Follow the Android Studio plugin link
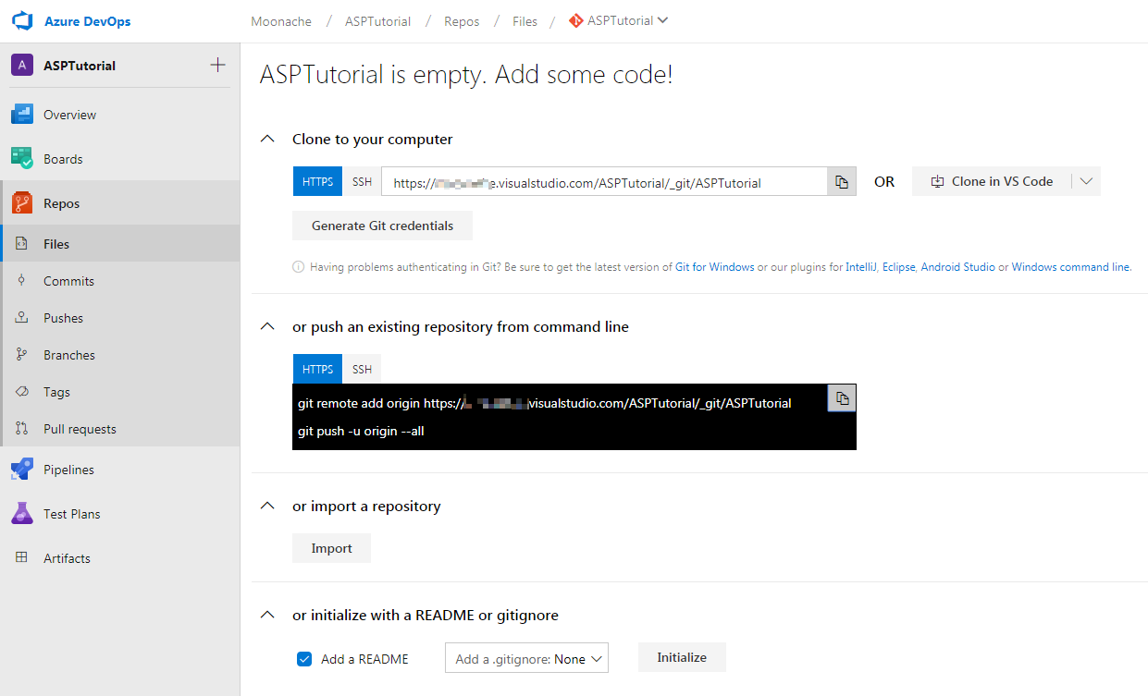1148x696 pixels. pos(957,267)
